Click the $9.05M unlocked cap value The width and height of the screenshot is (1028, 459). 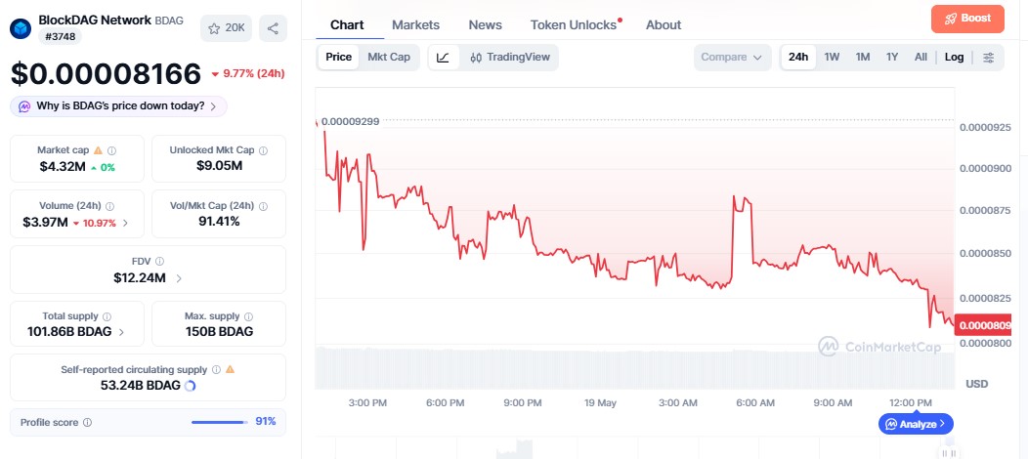point(219,166)
